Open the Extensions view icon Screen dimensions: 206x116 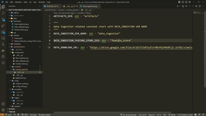point(3,32)
